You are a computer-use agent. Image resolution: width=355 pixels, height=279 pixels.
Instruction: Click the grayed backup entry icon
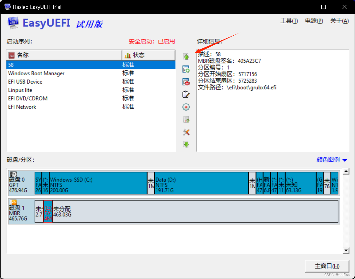(x=186, y=120)
